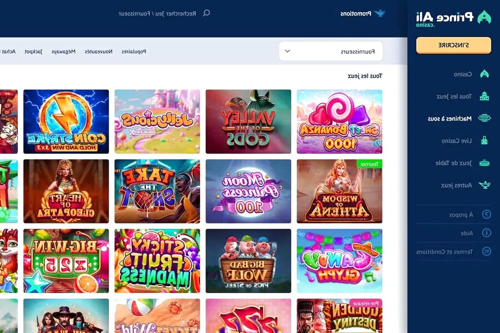This screenshot has height=333, width=500.
Task: Open the Coin Strike Hold and Win game
Action: click(x=66, y=122)
